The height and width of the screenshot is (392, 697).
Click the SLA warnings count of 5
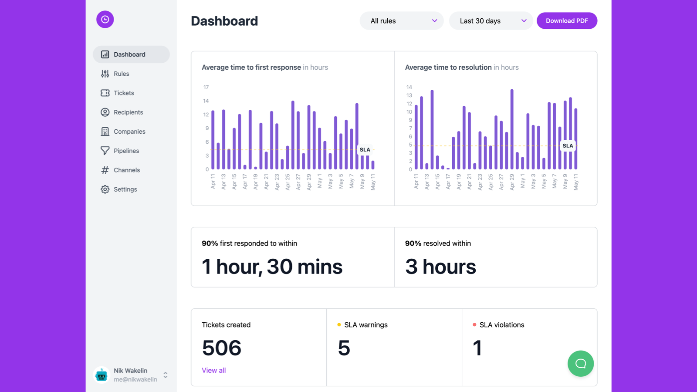(x=343, y=348)
